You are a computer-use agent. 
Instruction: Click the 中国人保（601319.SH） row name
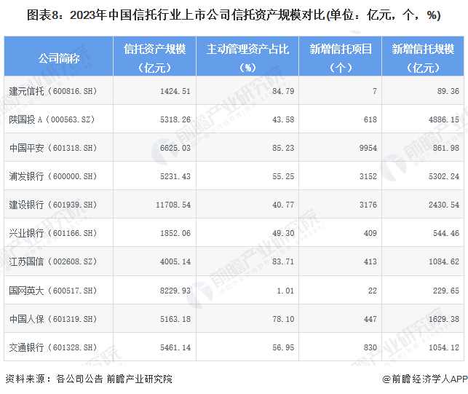tap(53, 319)
